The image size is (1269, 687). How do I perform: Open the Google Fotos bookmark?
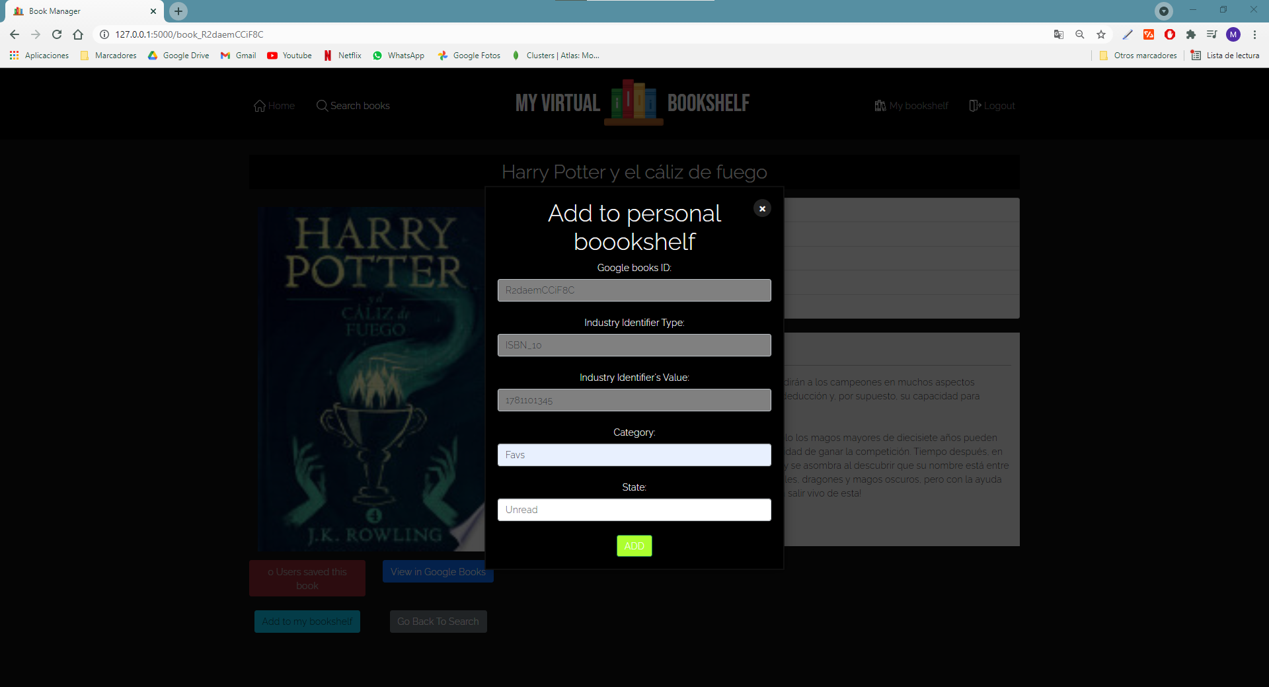coord(469,56)
